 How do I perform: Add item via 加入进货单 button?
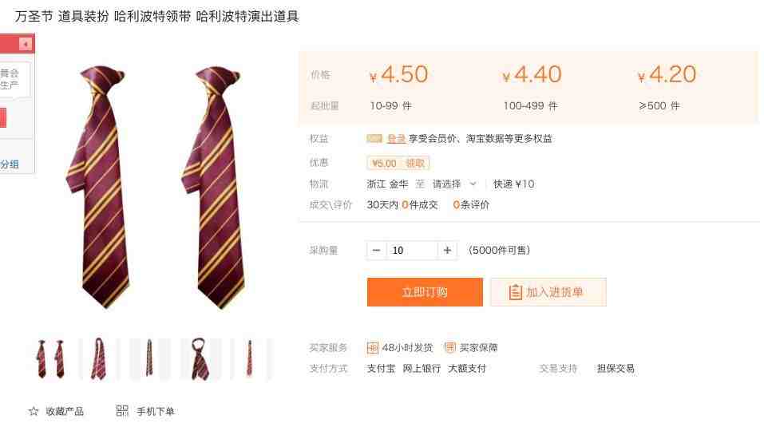click(548, 292)
